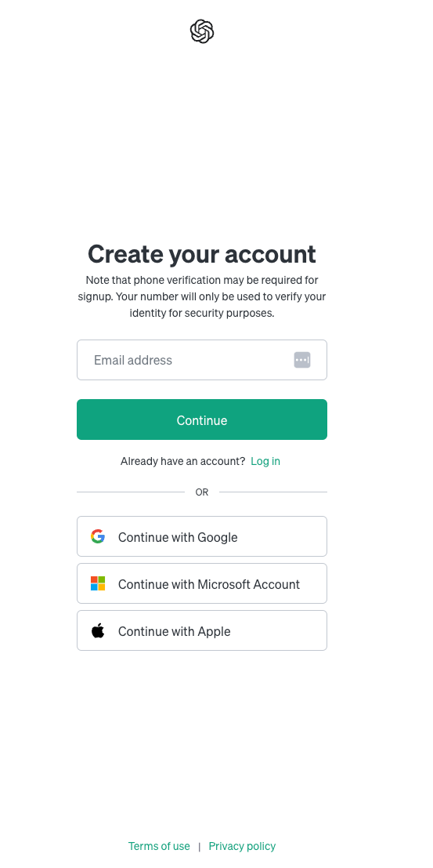The height and width of the screenshot is (868, 433).
Task: Open the Terms of use link
Action: (159, 846)
